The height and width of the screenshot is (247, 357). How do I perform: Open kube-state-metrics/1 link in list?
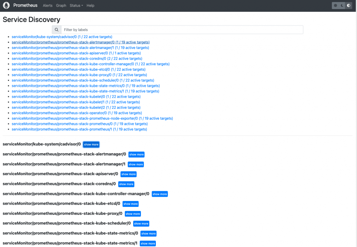click(x=85, y=91)
